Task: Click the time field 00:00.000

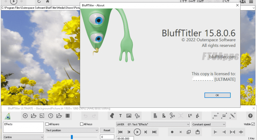Action: [x=125, y=138]
